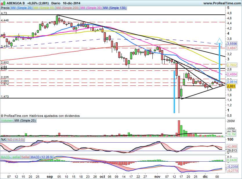Click the 200M label on the volume axis
The image size is (242, 179).
[231, 121]
